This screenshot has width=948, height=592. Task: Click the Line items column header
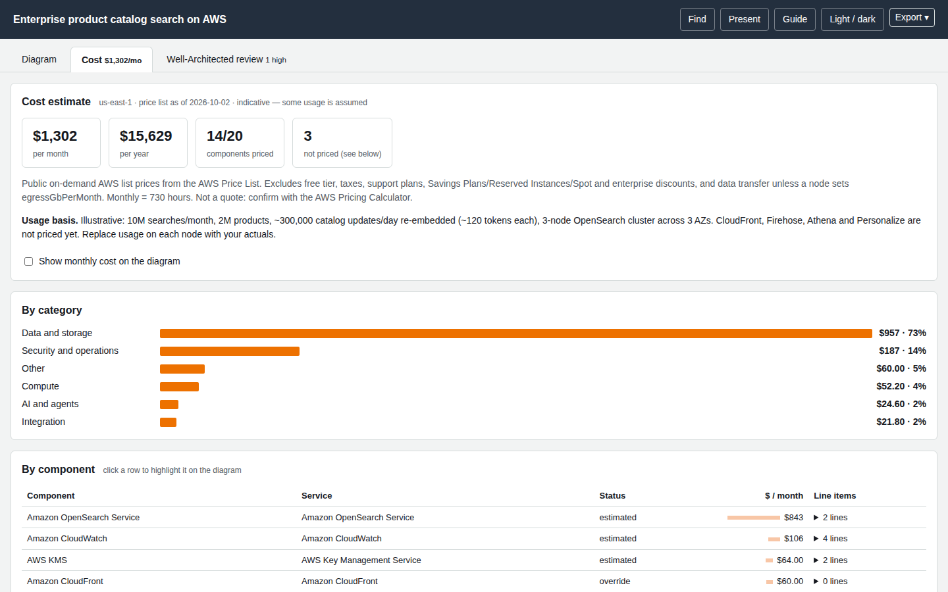[x=835, y=496]
